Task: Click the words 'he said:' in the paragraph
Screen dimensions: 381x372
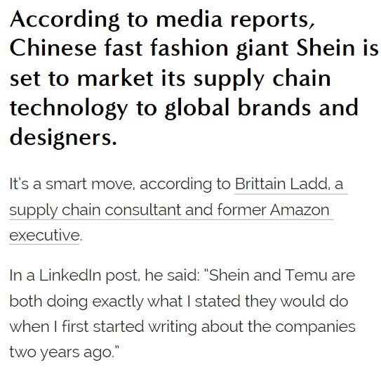Action: (172, 276)
